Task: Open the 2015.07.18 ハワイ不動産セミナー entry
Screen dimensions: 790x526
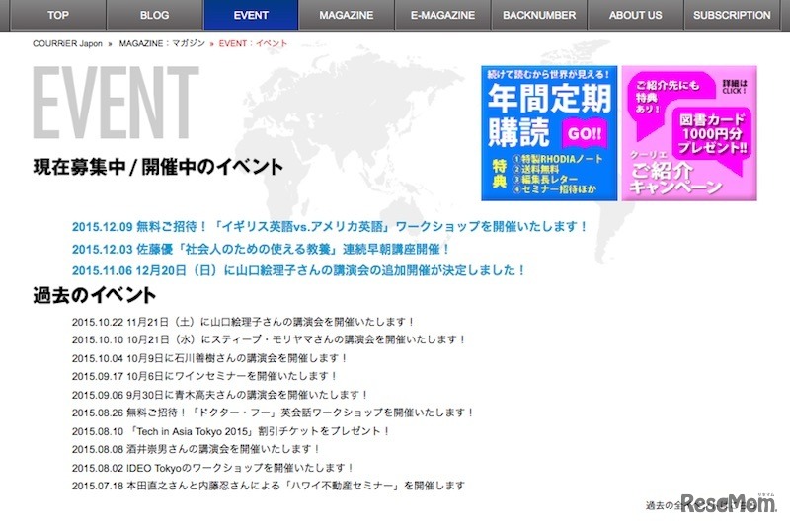Action: (269, 486)
